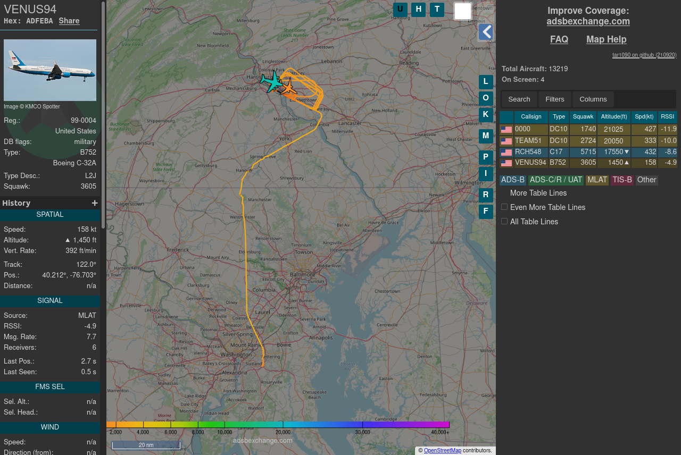Click the FMS SEL section header
The image size is (681, 455).
click(x=50, y=387)
